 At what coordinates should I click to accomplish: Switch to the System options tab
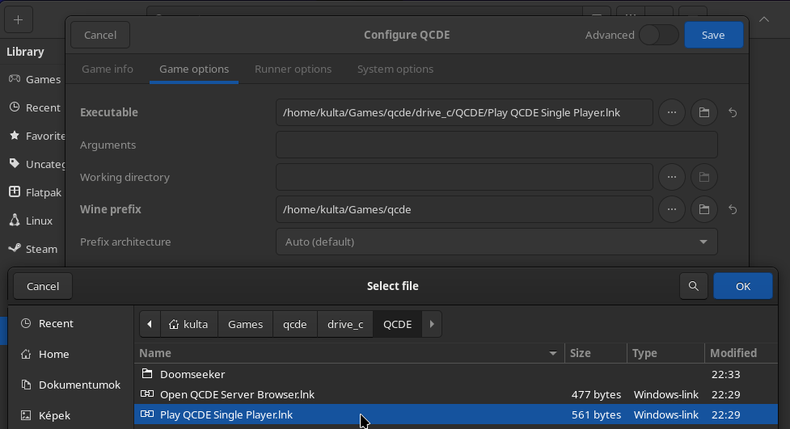[395, 69]
